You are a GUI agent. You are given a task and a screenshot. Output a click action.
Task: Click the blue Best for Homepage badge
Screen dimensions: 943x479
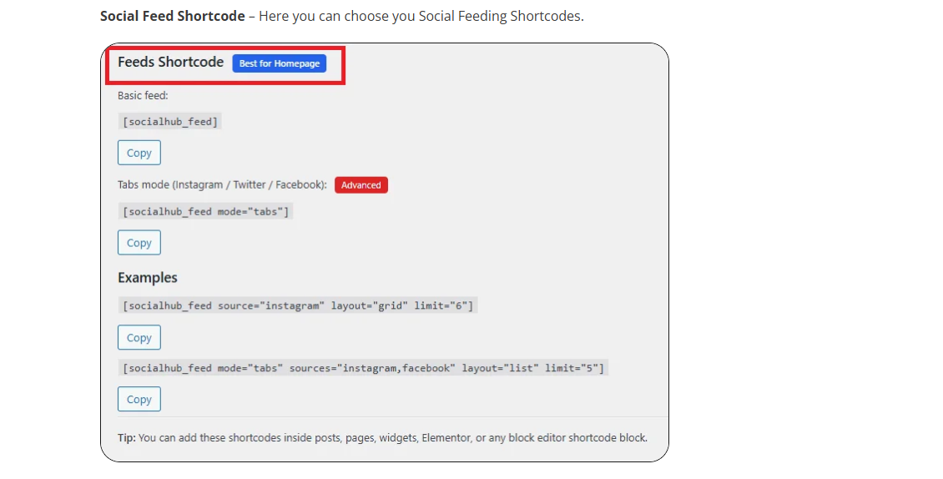280,63
